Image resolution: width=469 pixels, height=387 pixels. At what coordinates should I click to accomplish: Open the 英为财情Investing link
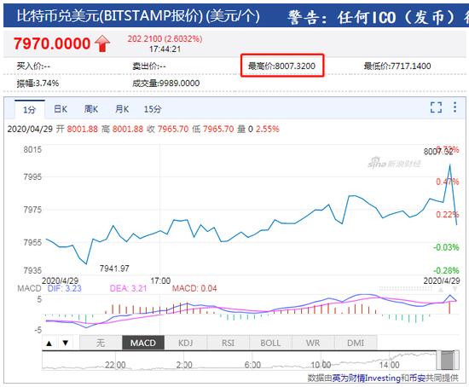point(367,378)
